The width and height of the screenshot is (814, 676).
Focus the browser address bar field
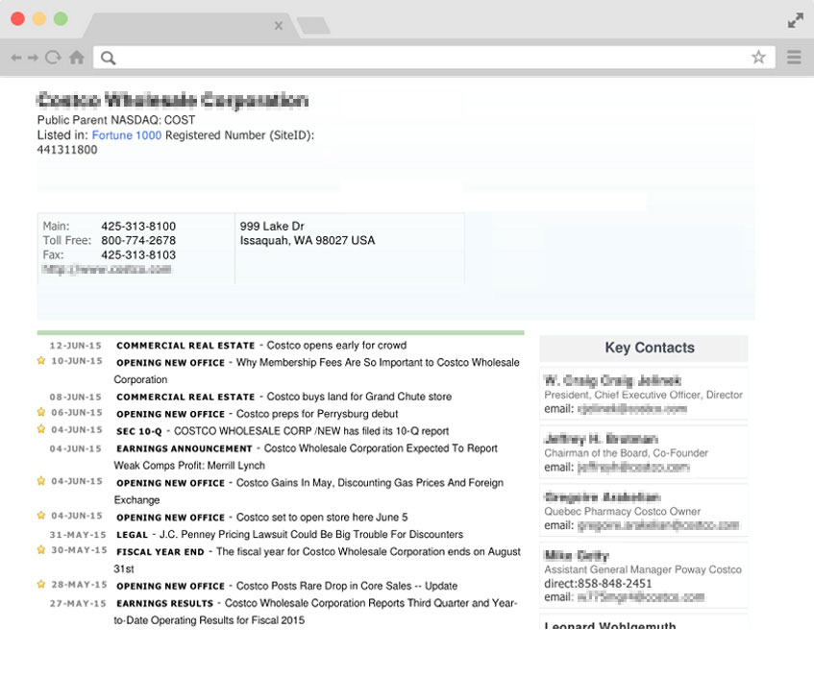click(434, 58)
